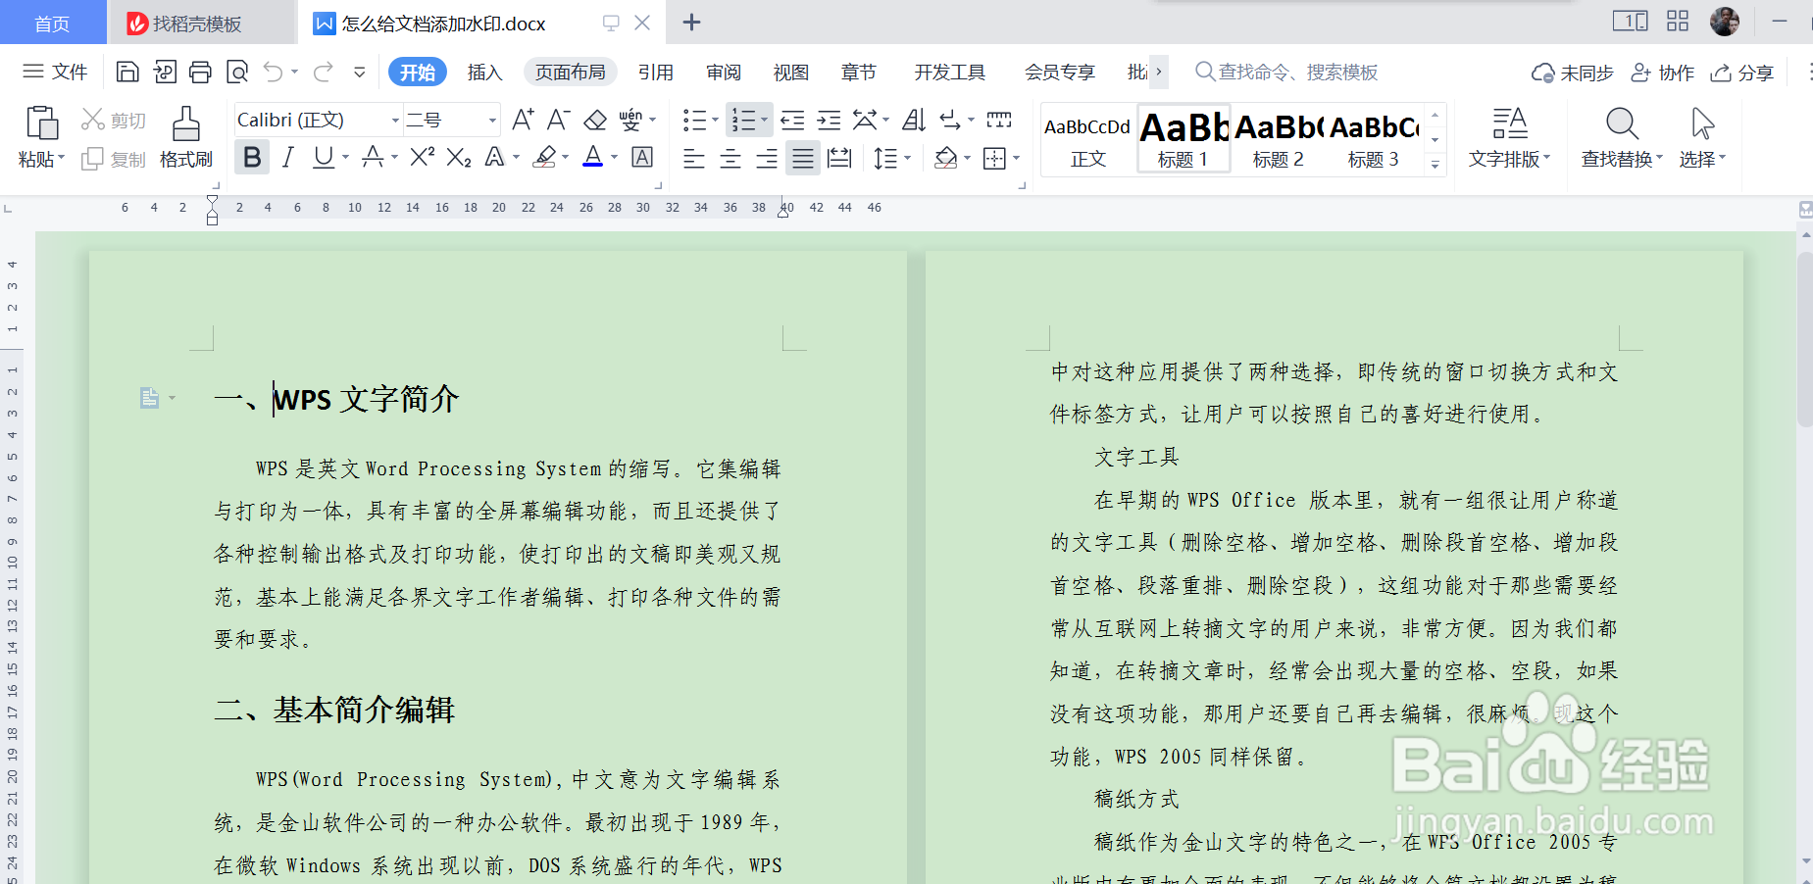The width and height of the screenshot is (1813, 884).
Task: Click the export to PDF icon
Action: click(165, 72)
